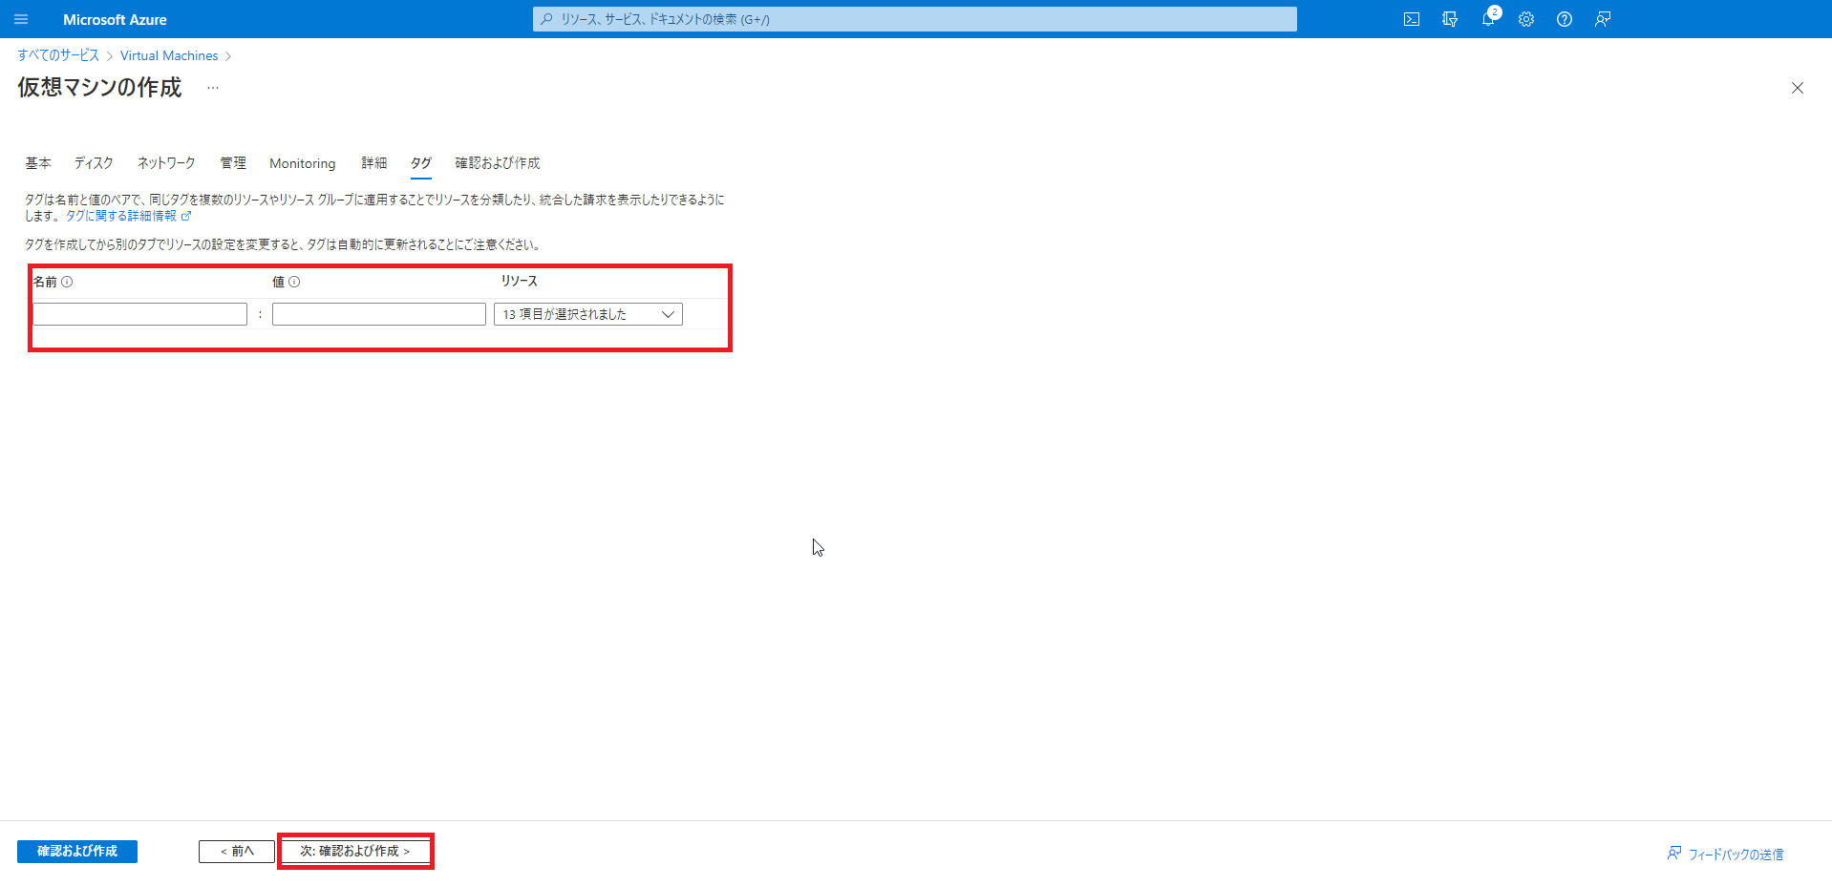This screenshot has width=1832, height=887.
Task: Click the tag 値 input field
Action: (x=379, y=314)
